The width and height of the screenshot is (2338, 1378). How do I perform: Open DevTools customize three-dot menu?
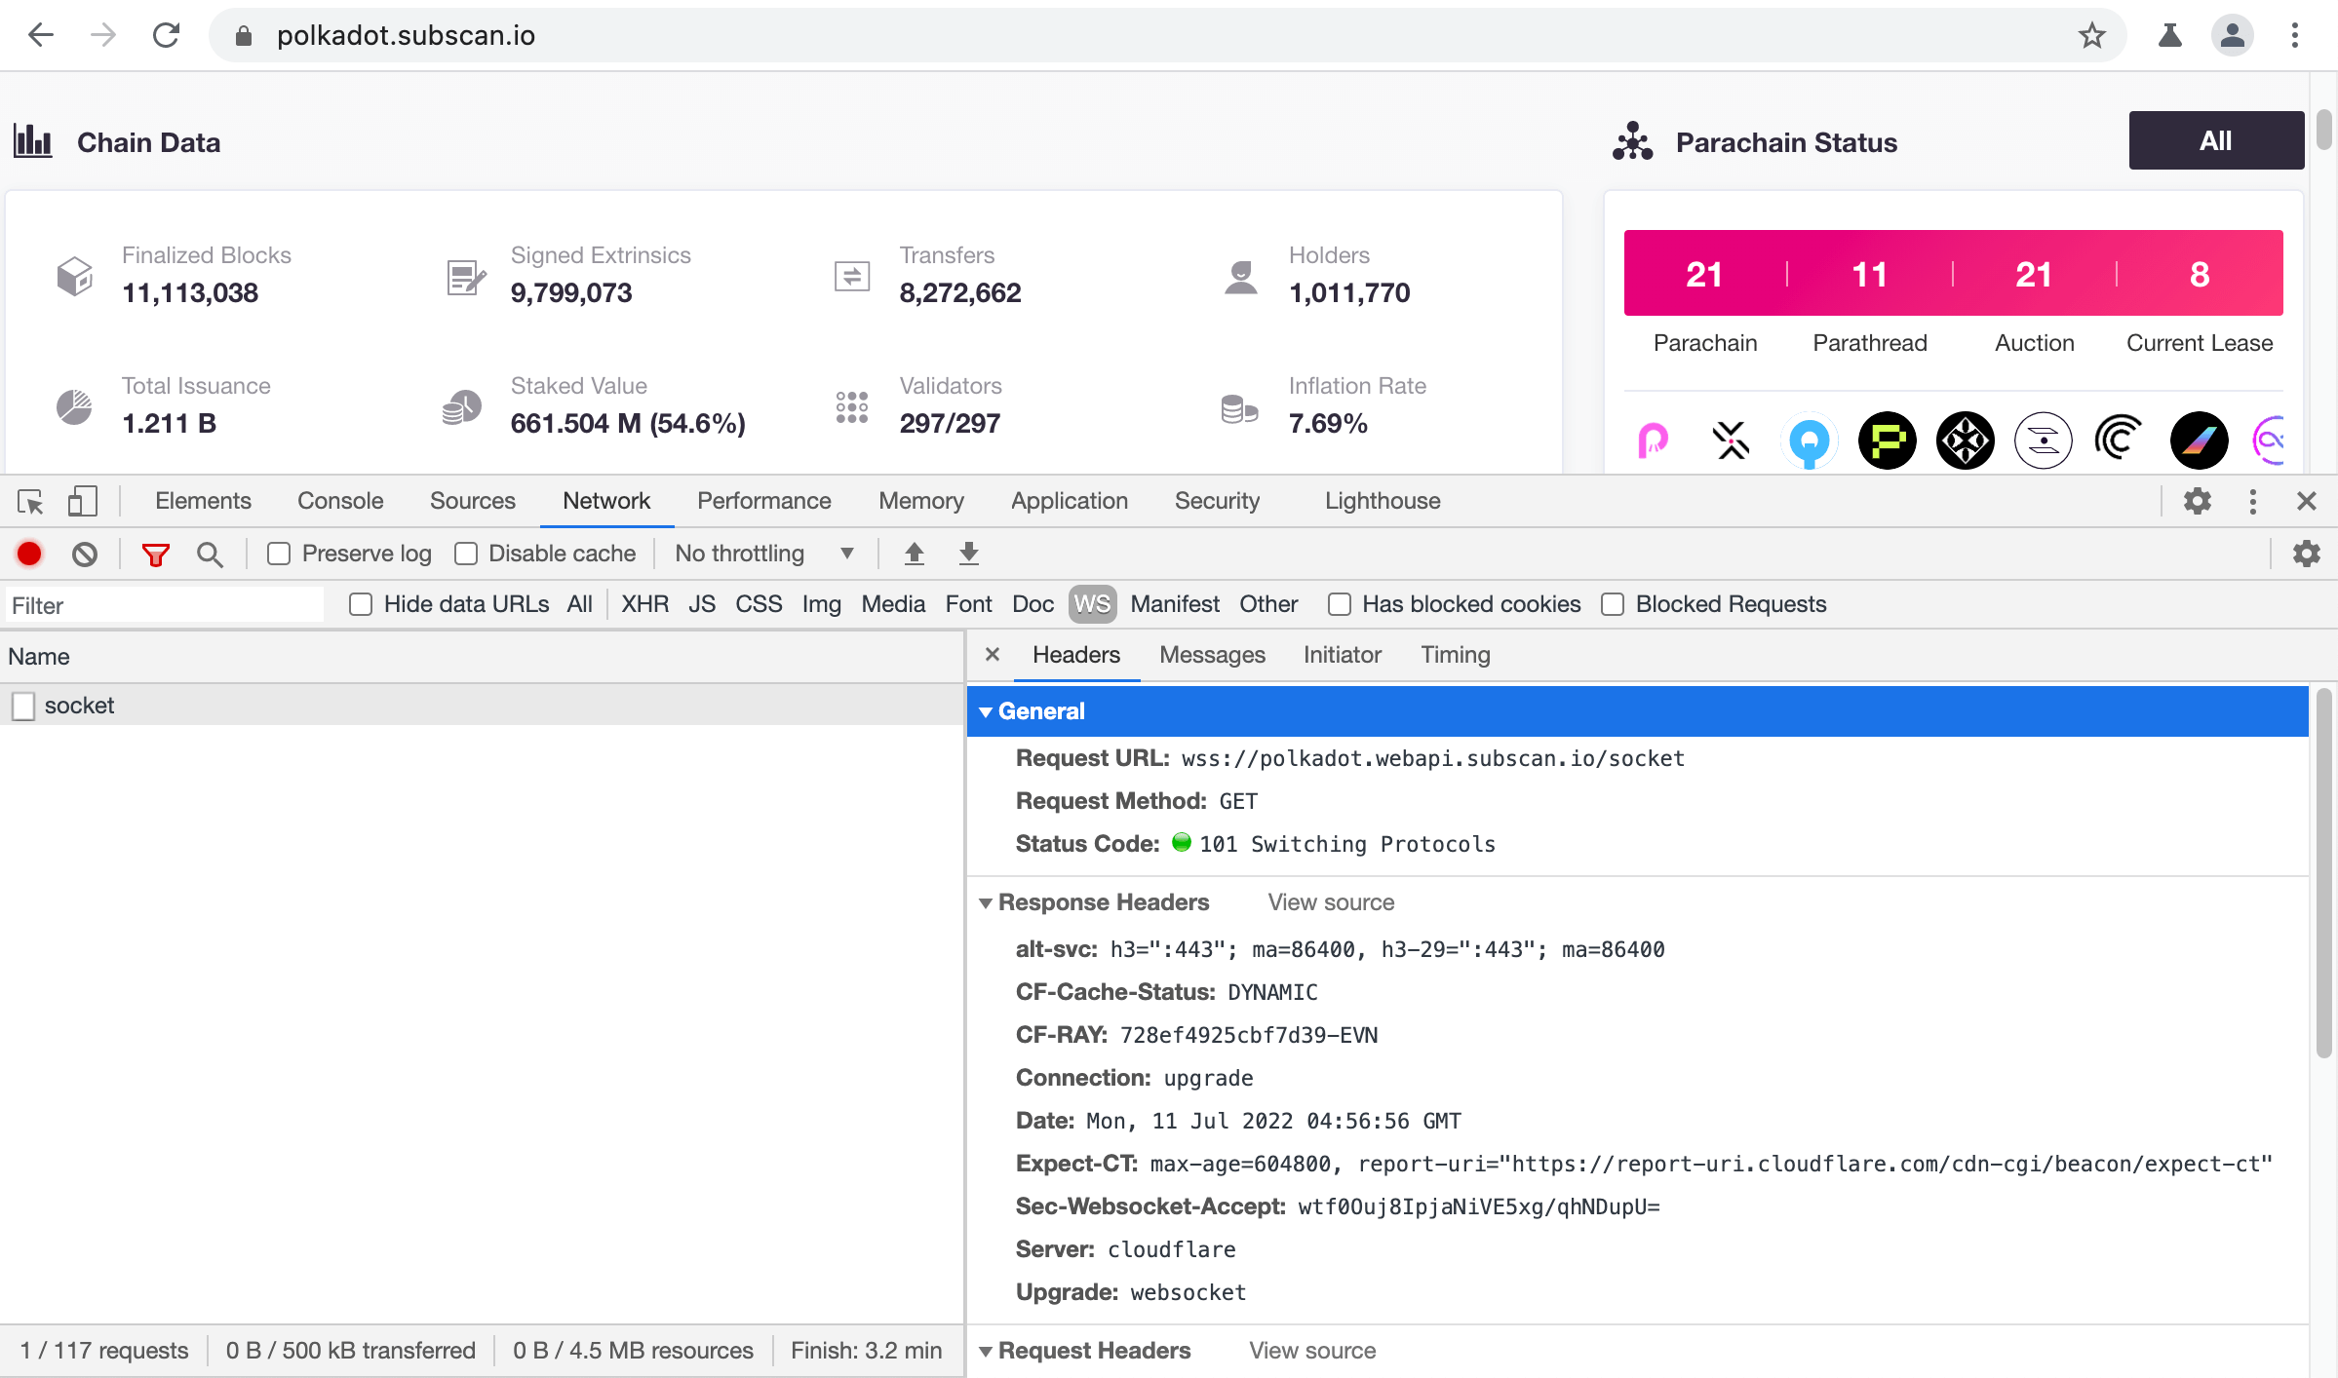(2252, 501)
